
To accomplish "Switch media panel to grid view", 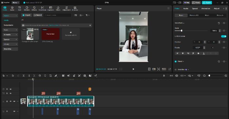I will [76, 15].
